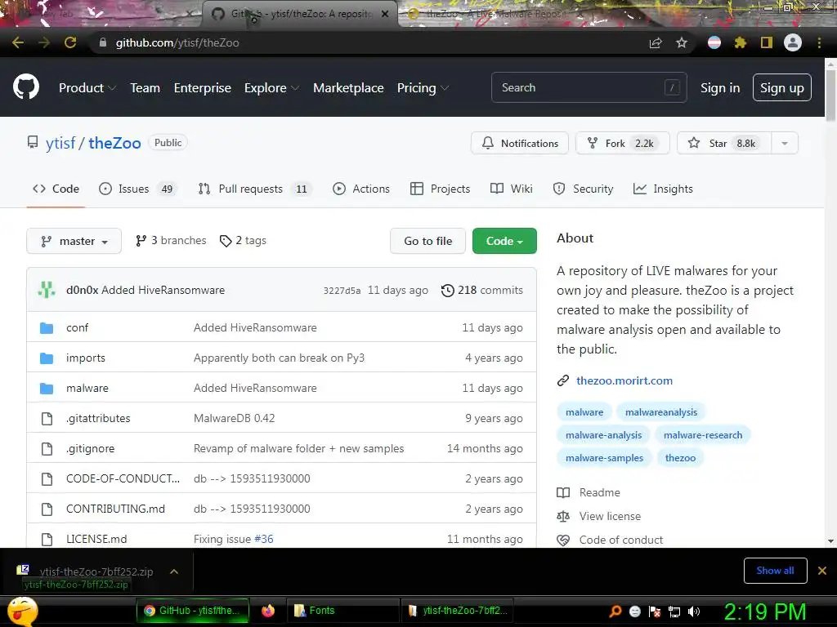
Task: Open the thezoo.morirt.com link
Action: click(624, 380)
